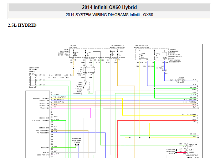Click the '2.5L HYBRID' heading

point(22,25)
